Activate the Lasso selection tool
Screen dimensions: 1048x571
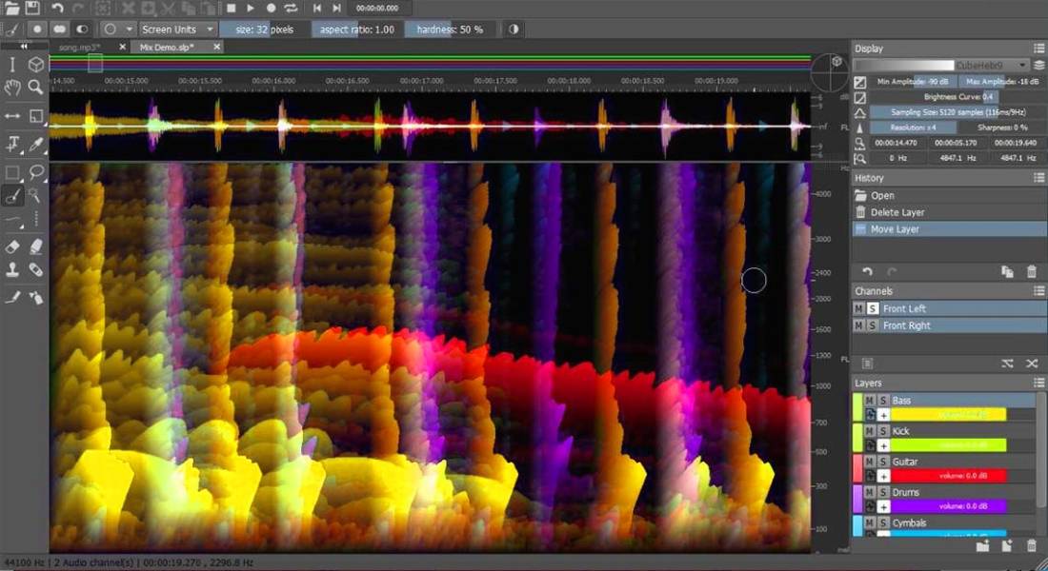point(34,172)
